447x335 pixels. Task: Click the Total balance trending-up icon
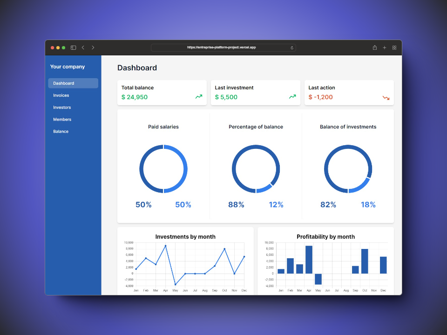[199, 97]
